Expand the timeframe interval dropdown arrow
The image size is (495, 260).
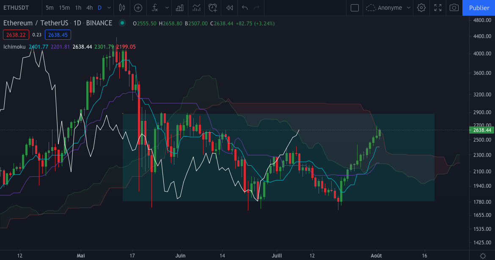point(110,8)
